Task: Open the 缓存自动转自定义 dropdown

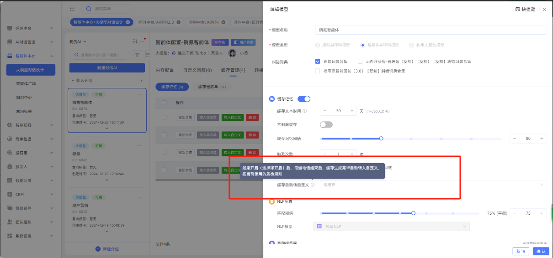Action: (x=433, y=185)
